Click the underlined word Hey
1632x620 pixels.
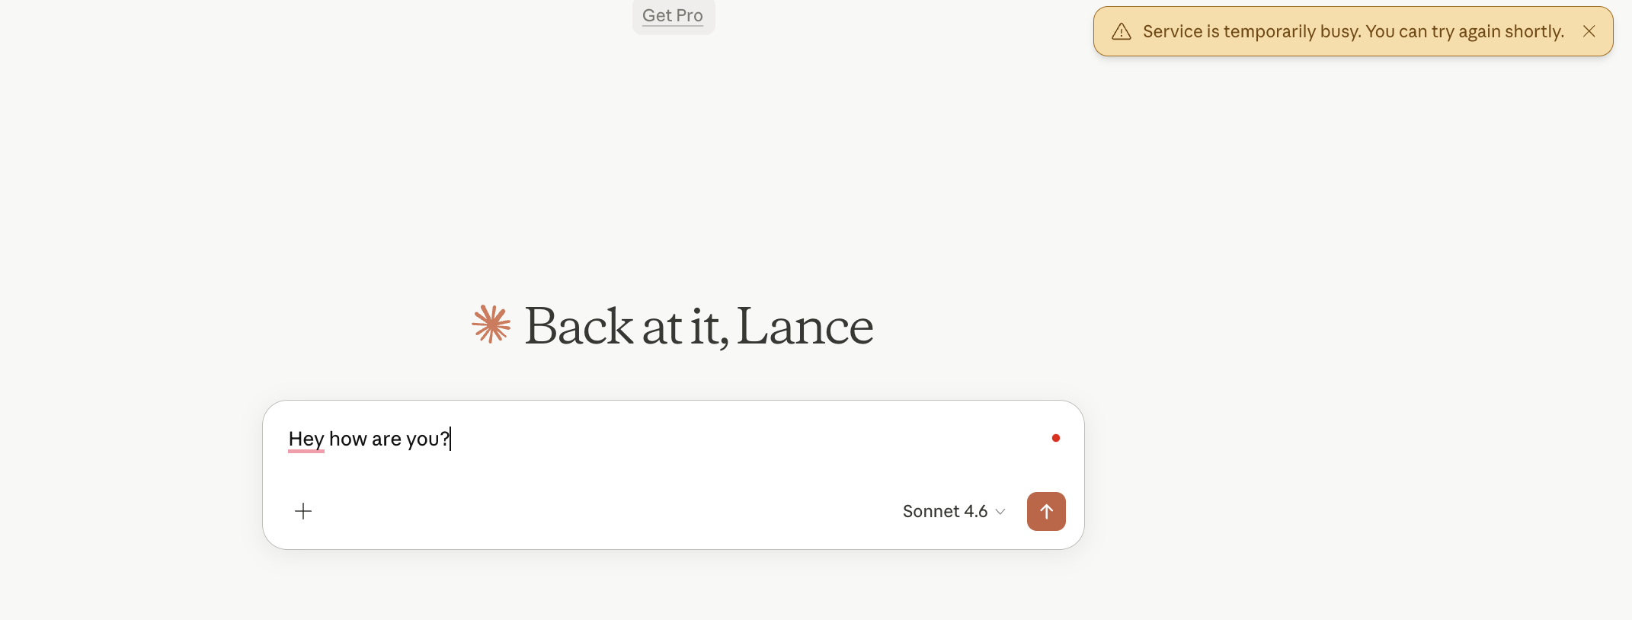click(x=306, y=439)
